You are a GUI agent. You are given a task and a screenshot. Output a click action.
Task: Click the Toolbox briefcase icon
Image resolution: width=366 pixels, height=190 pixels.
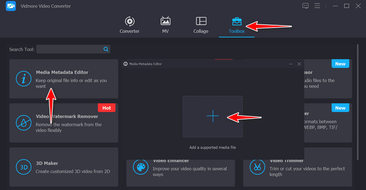[x=237, y=22]
